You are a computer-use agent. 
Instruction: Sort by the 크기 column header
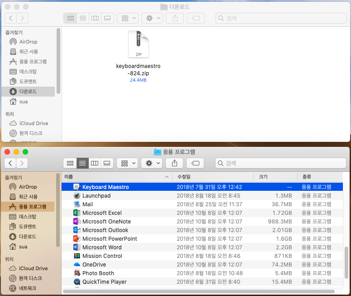275,177
